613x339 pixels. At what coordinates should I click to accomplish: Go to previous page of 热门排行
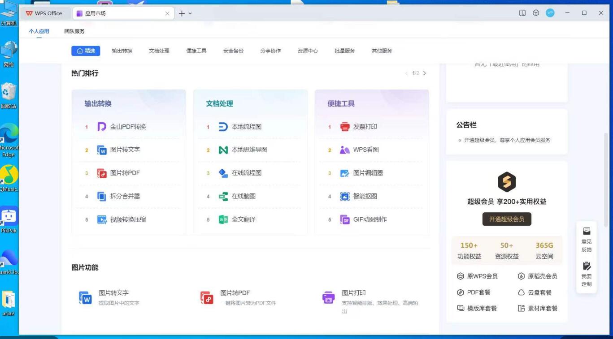407,73
